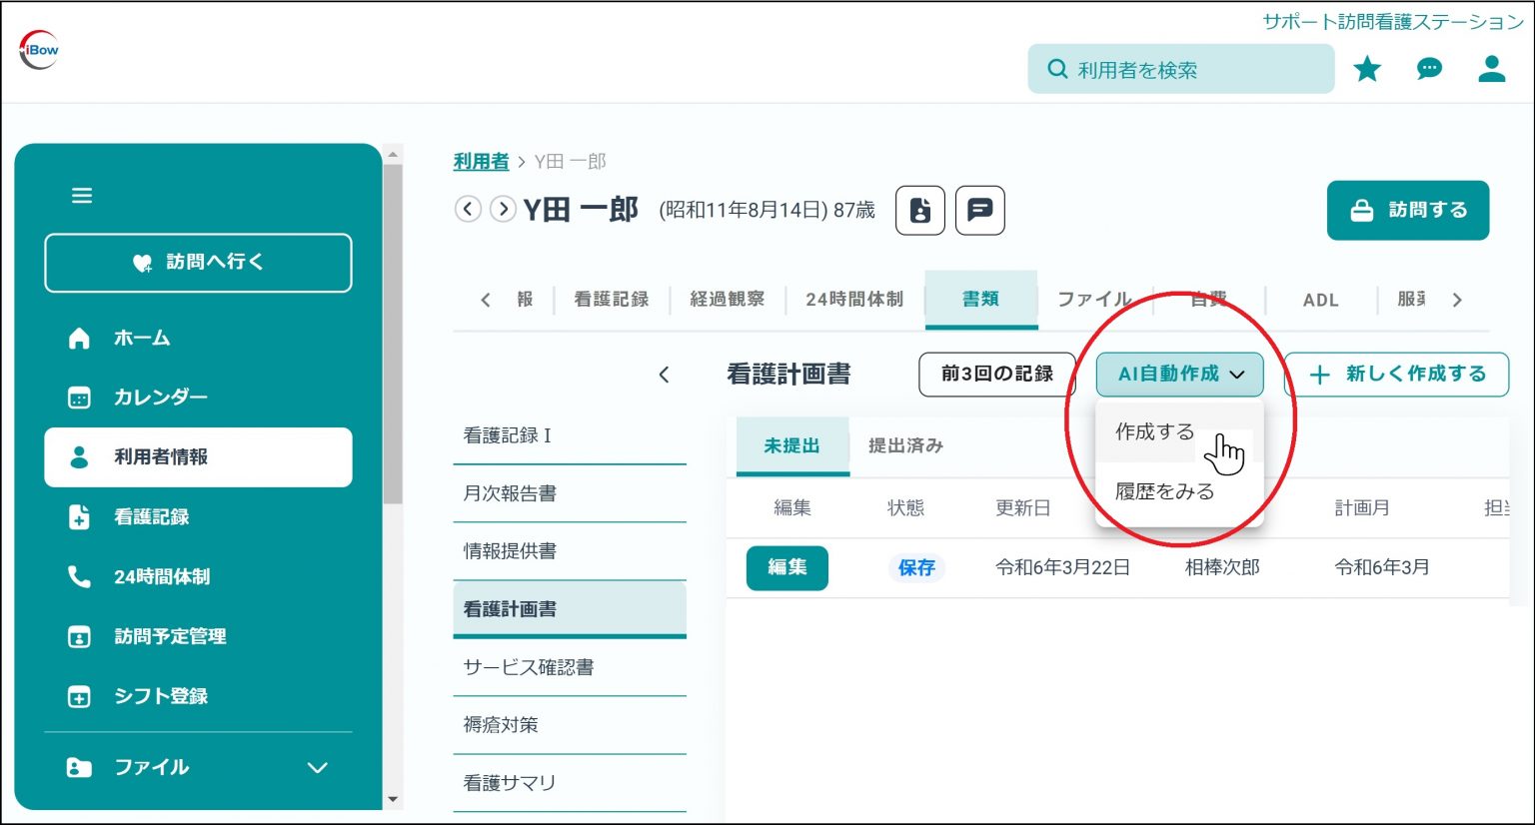This screenshot has height=825, width=1535.
Task: Open the comment bubble icon beside the patient name
Action: [x=980, y=210]
